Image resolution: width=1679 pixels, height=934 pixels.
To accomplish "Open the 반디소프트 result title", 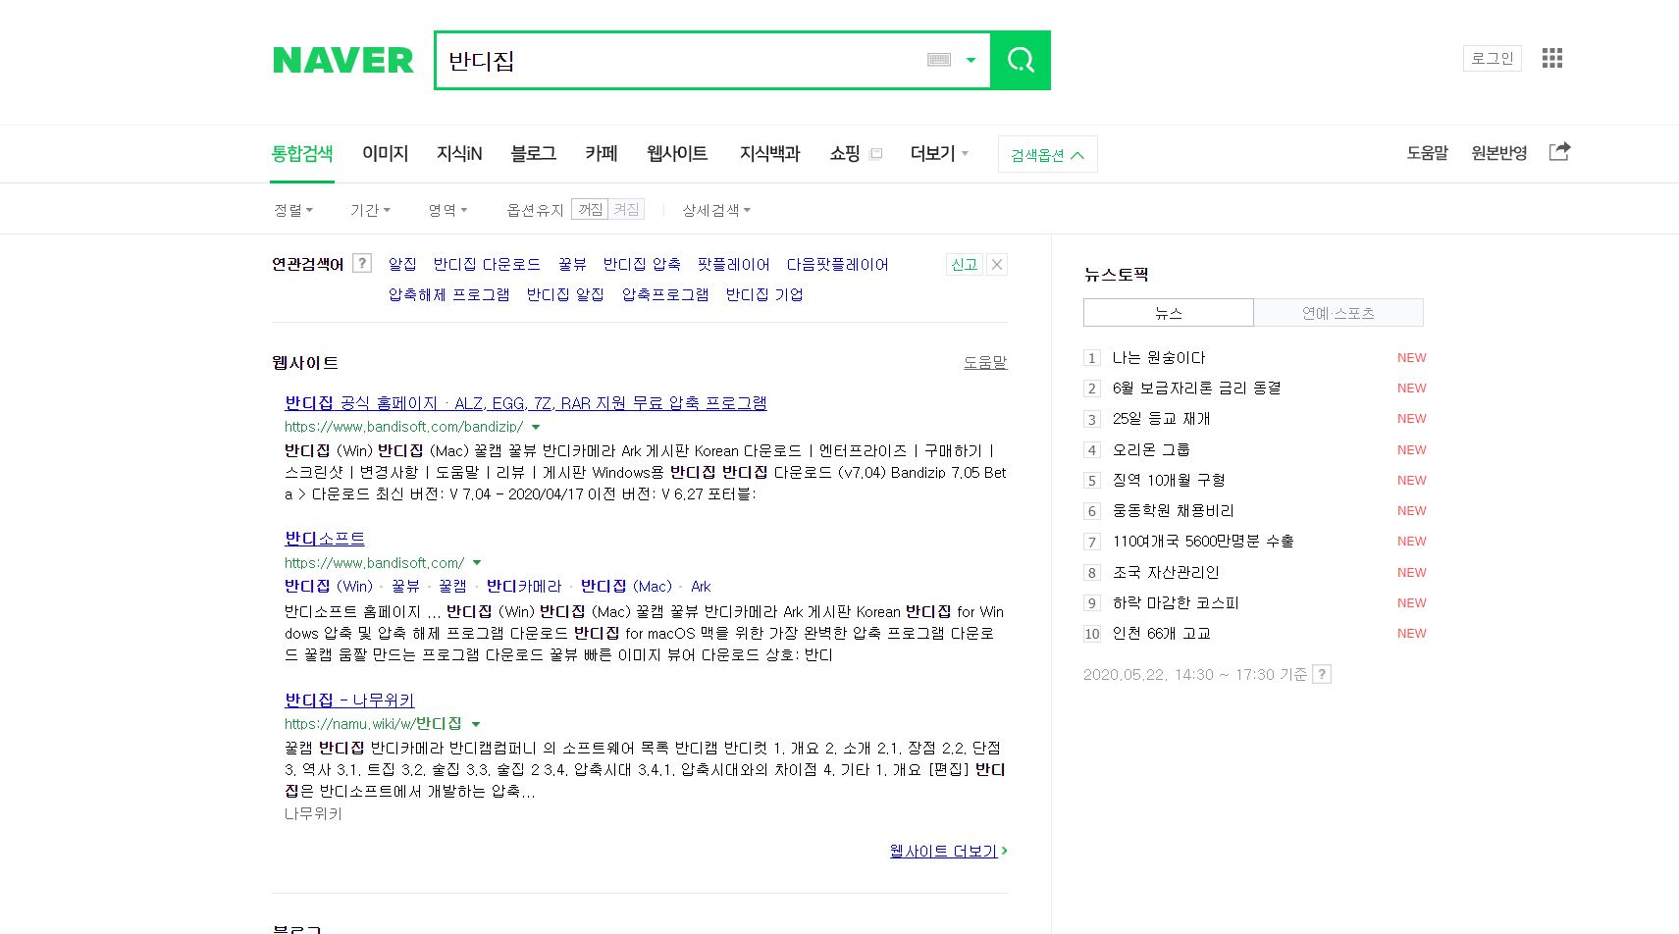I will coord(325,539).
